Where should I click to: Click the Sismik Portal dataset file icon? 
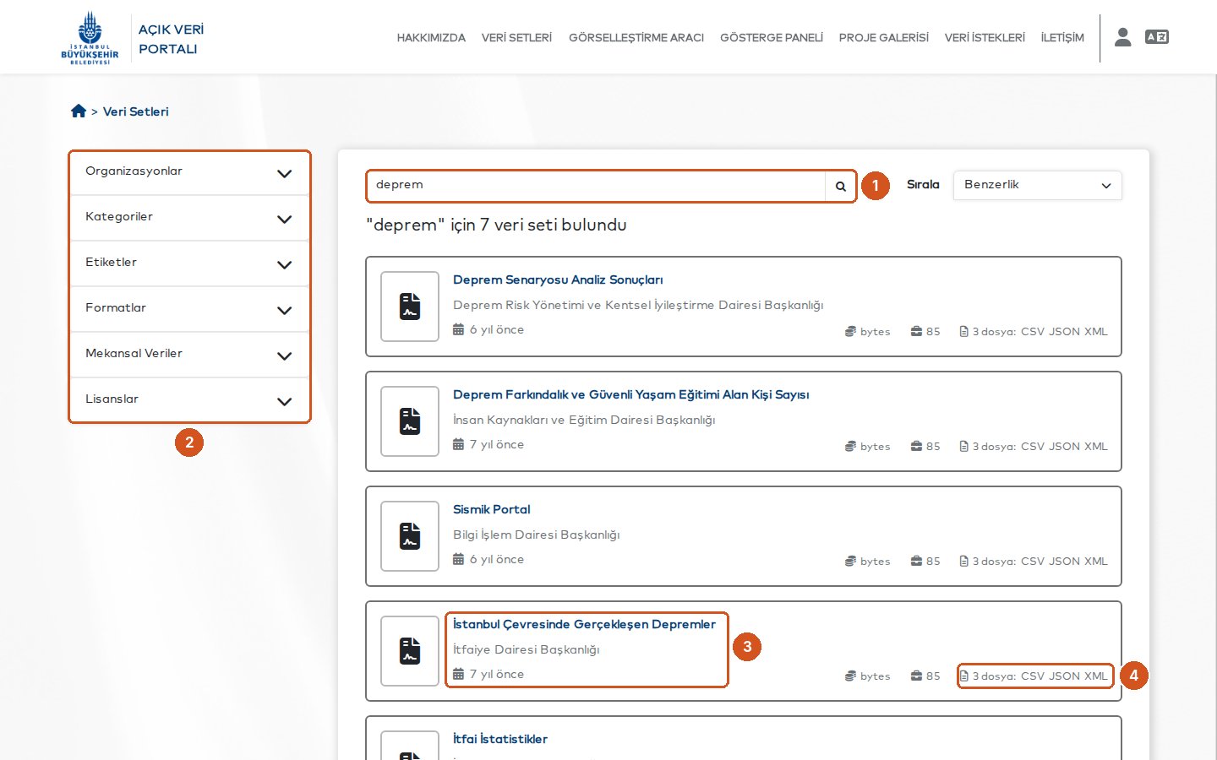[410, 536]
